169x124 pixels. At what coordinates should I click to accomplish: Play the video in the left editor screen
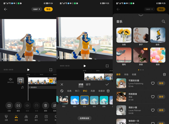tap(28, 70)
